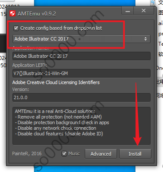Screen dimensions: 163x172
Task: Focus the Application name field
Action: tap(81, 56)
